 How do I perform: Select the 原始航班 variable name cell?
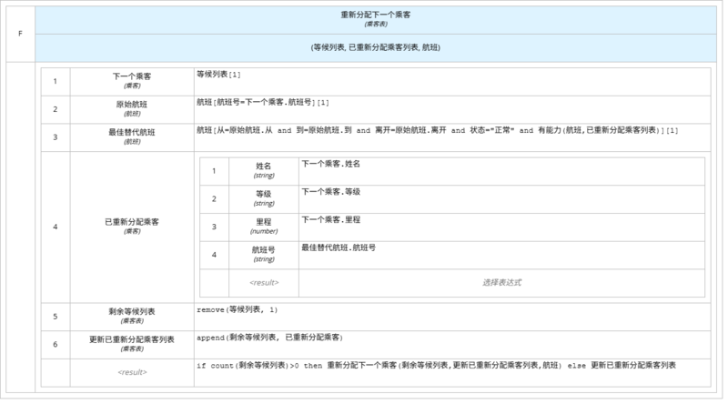tap(132, 108)
